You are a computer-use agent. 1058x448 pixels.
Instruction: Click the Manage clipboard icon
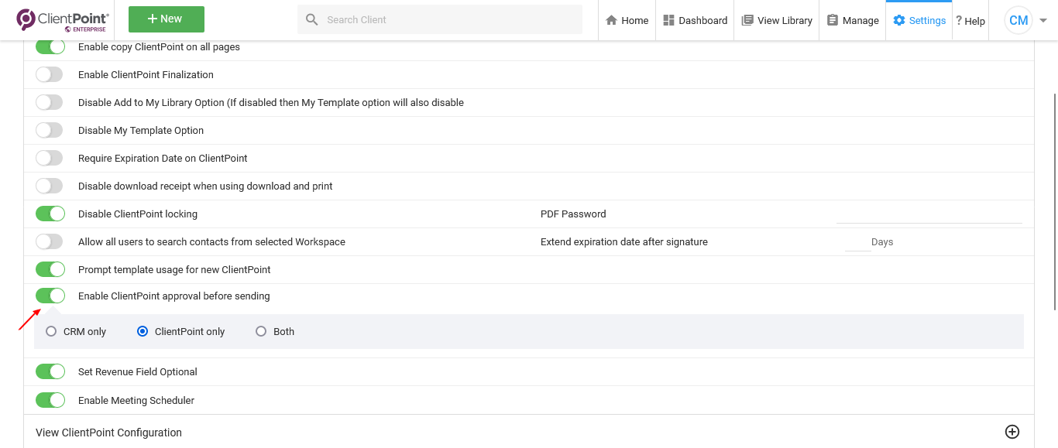(x=833, y=20)
